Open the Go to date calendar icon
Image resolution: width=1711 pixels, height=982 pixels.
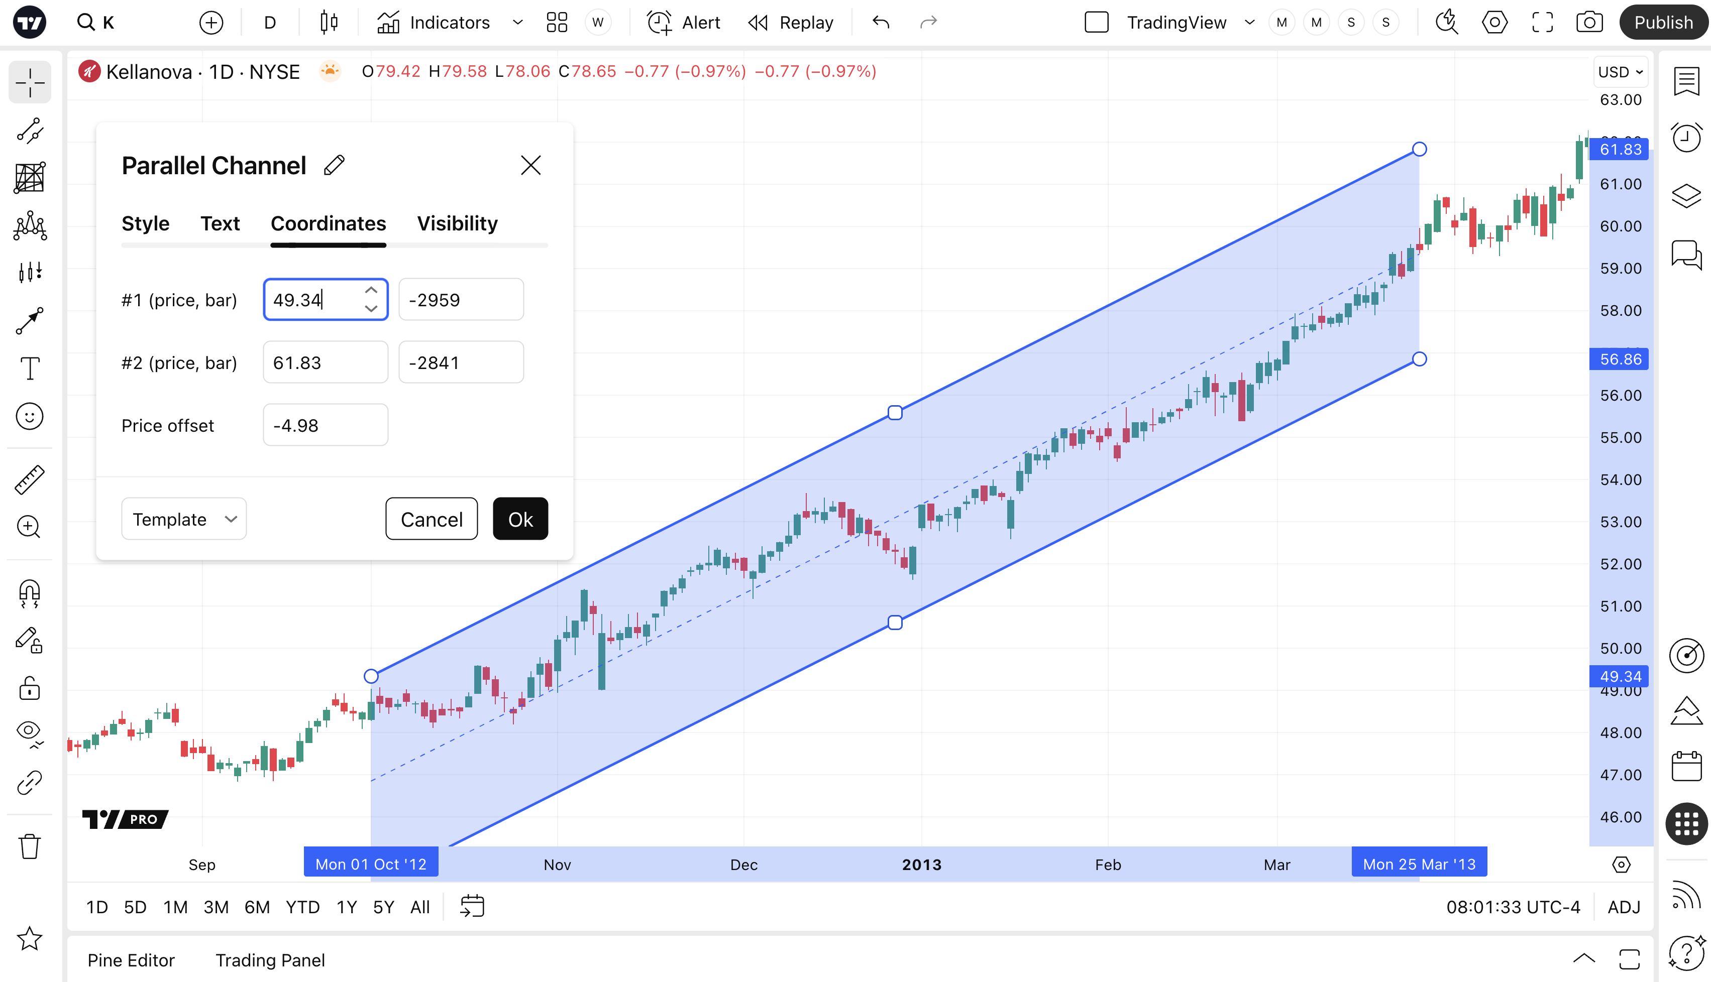[x=472, y=907]
